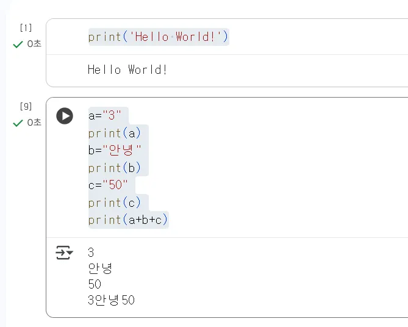
Task: Click the green checkmark of cell [1]
Action: click(18, 44)
